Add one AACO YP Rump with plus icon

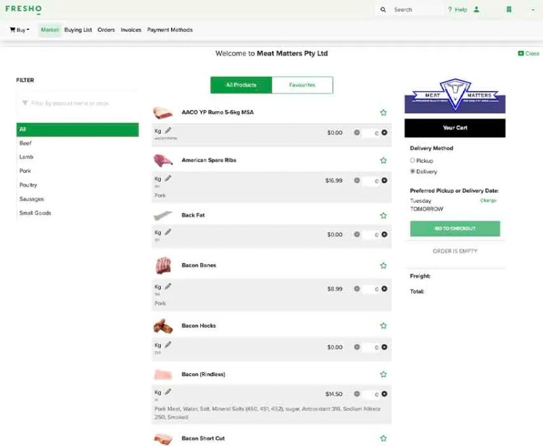tap(384, 132)
